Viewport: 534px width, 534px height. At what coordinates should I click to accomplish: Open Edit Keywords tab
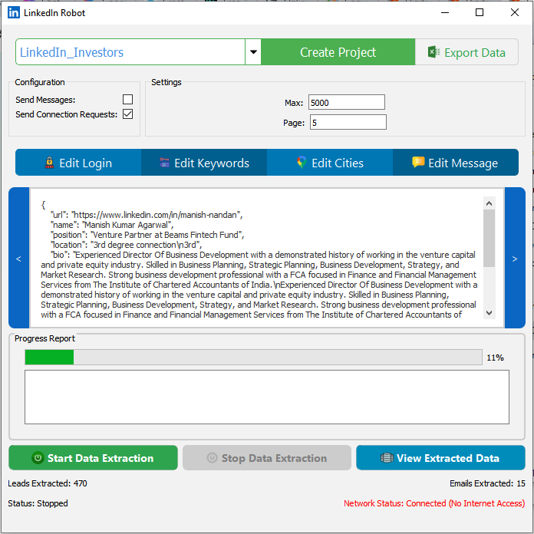204,163
